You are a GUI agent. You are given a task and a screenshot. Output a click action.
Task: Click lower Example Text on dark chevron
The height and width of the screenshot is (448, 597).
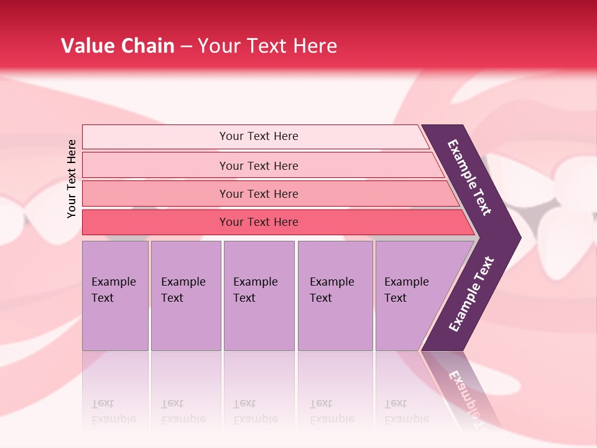(x=471, y=294)
